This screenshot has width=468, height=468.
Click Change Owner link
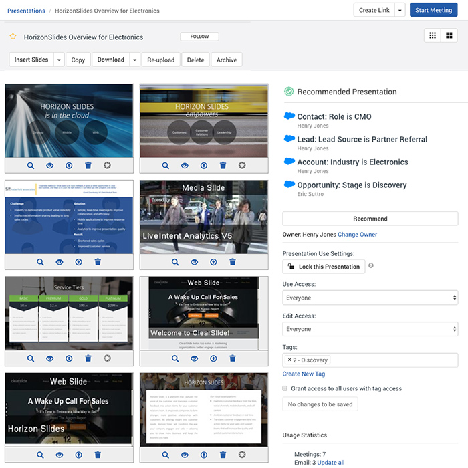357,234
